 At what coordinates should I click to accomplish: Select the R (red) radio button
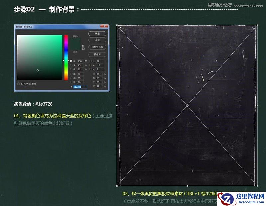coord(71,74)
